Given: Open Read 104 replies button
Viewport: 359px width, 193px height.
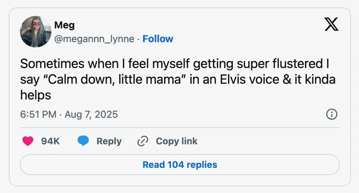Looking at the screenshot, I should (x=179, y=165).
